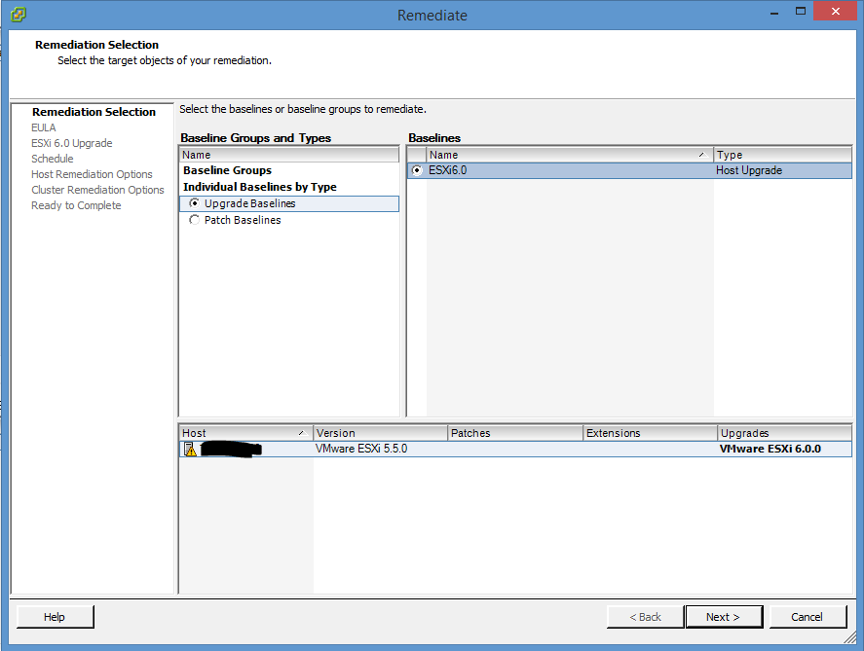Click the Next button

[724, 617]
